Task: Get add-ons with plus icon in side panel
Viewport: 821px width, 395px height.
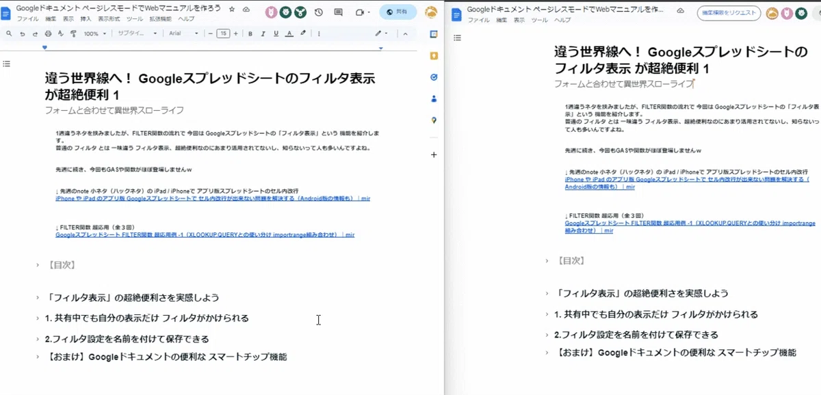Action: pyautogui.click(x=434, y=155)
